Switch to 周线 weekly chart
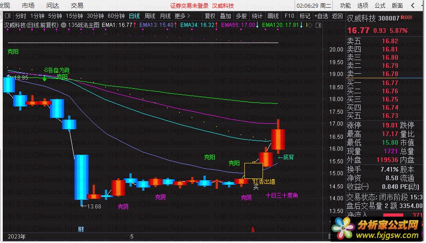 [150, 16]
